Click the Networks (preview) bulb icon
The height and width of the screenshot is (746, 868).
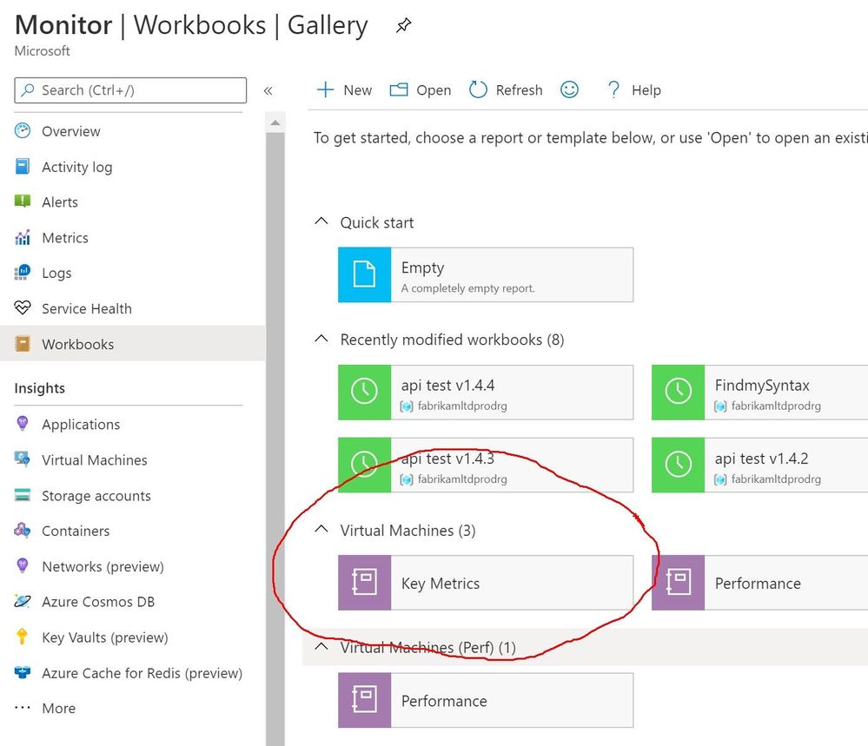click(22, 565)
